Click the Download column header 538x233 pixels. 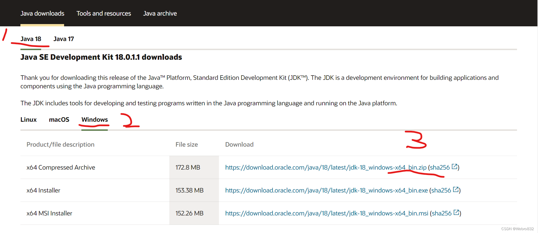click(x=239, y=144)
